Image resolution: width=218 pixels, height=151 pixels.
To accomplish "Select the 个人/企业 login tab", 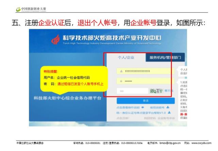I will (x=126, y=57).
